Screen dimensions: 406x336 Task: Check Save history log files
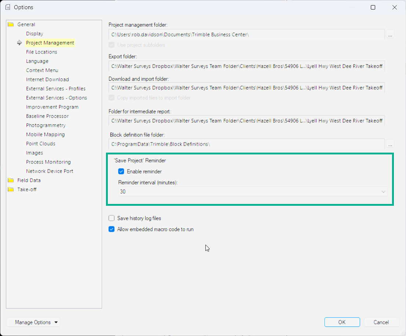[111, 218]
